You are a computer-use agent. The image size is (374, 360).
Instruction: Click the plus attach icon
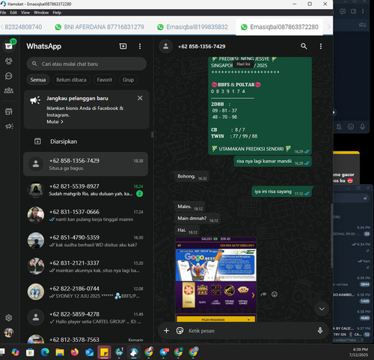pos(167,331)
